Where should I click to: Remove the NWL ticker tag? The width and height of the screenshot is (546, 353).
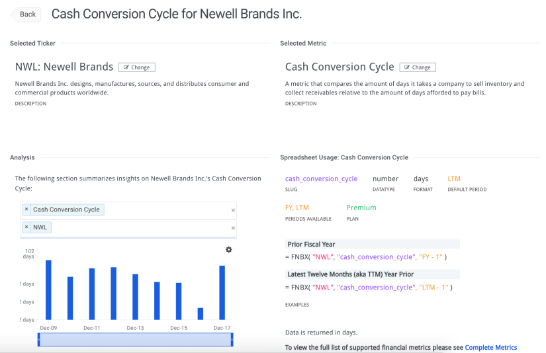pos(26,227)
